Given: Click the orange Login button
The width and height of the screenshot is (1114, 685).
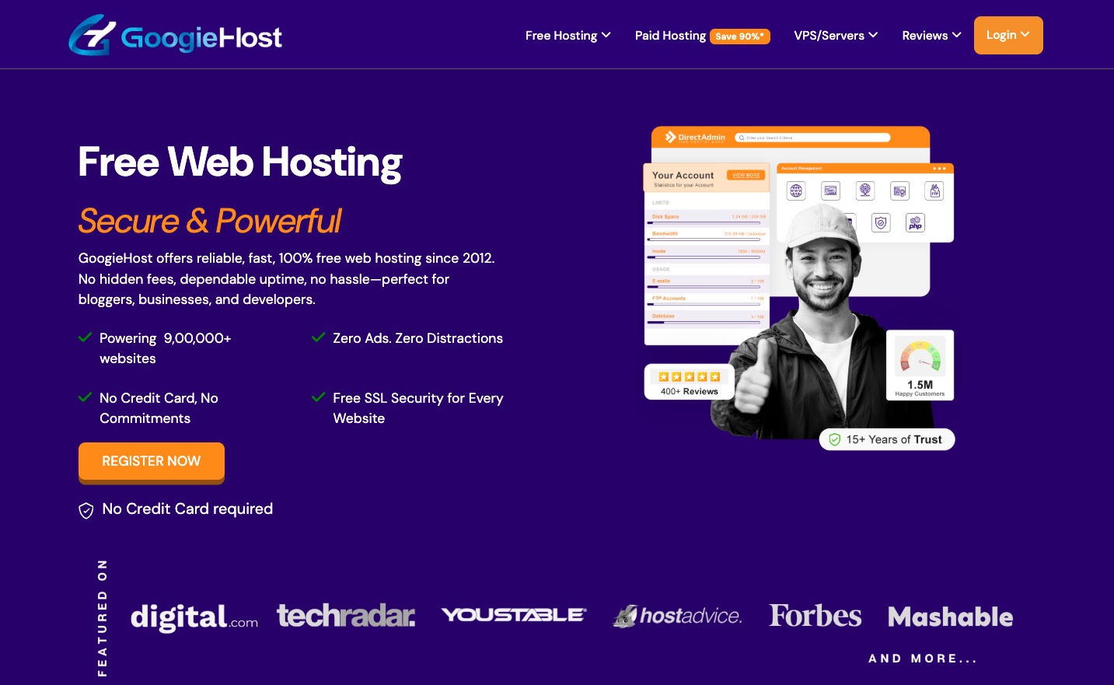Looking at the screenshot, I should click(x=1008, y=35).
